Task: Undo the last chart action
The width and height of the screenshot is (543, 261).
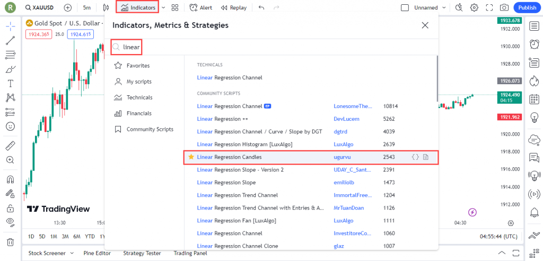Action: pyautogui.click(x=261, y=7)
